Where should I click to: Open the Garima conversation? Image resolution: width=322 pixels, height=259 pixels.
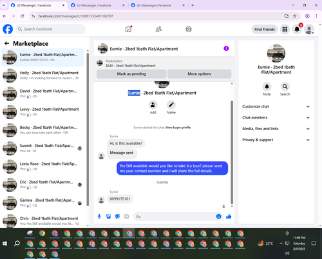[x=43, y=203]
